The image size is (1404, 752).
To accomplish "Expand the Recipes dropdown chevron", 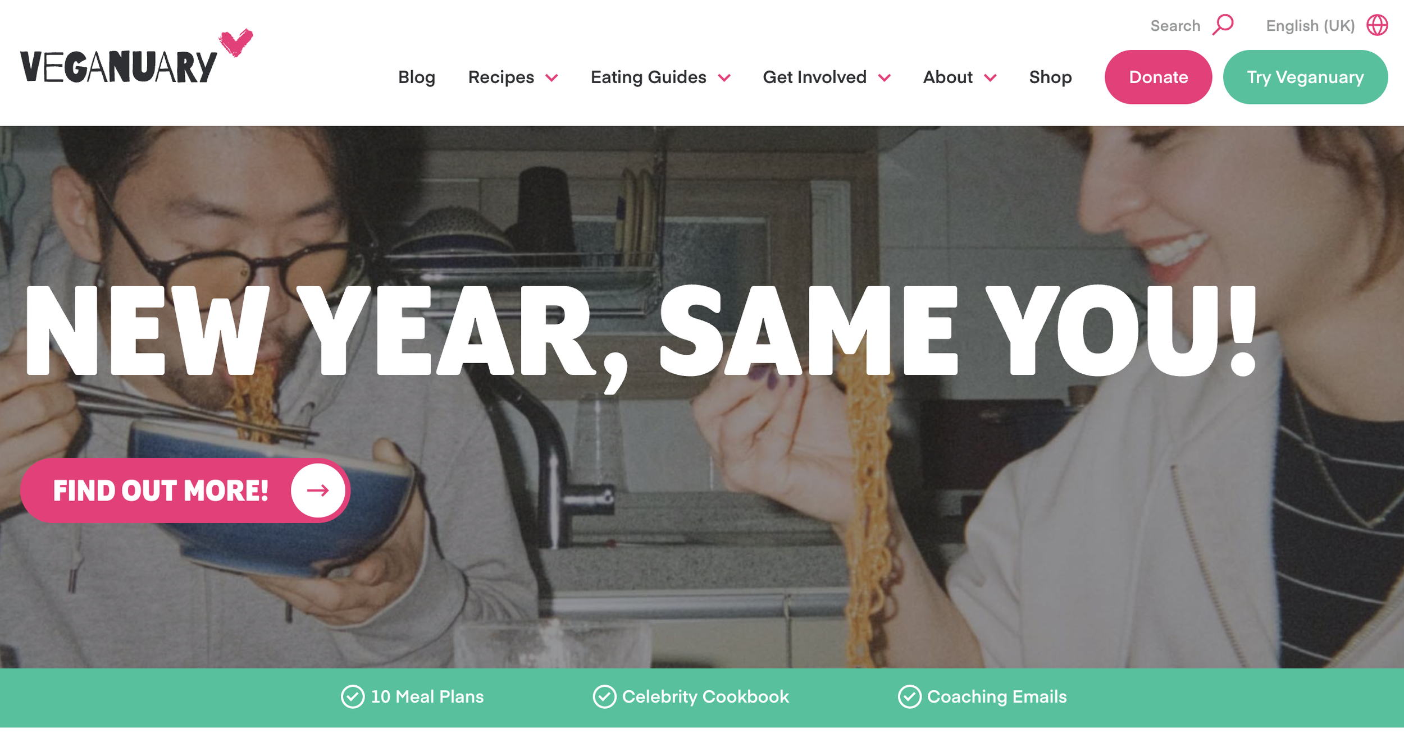I will point(552,78).
